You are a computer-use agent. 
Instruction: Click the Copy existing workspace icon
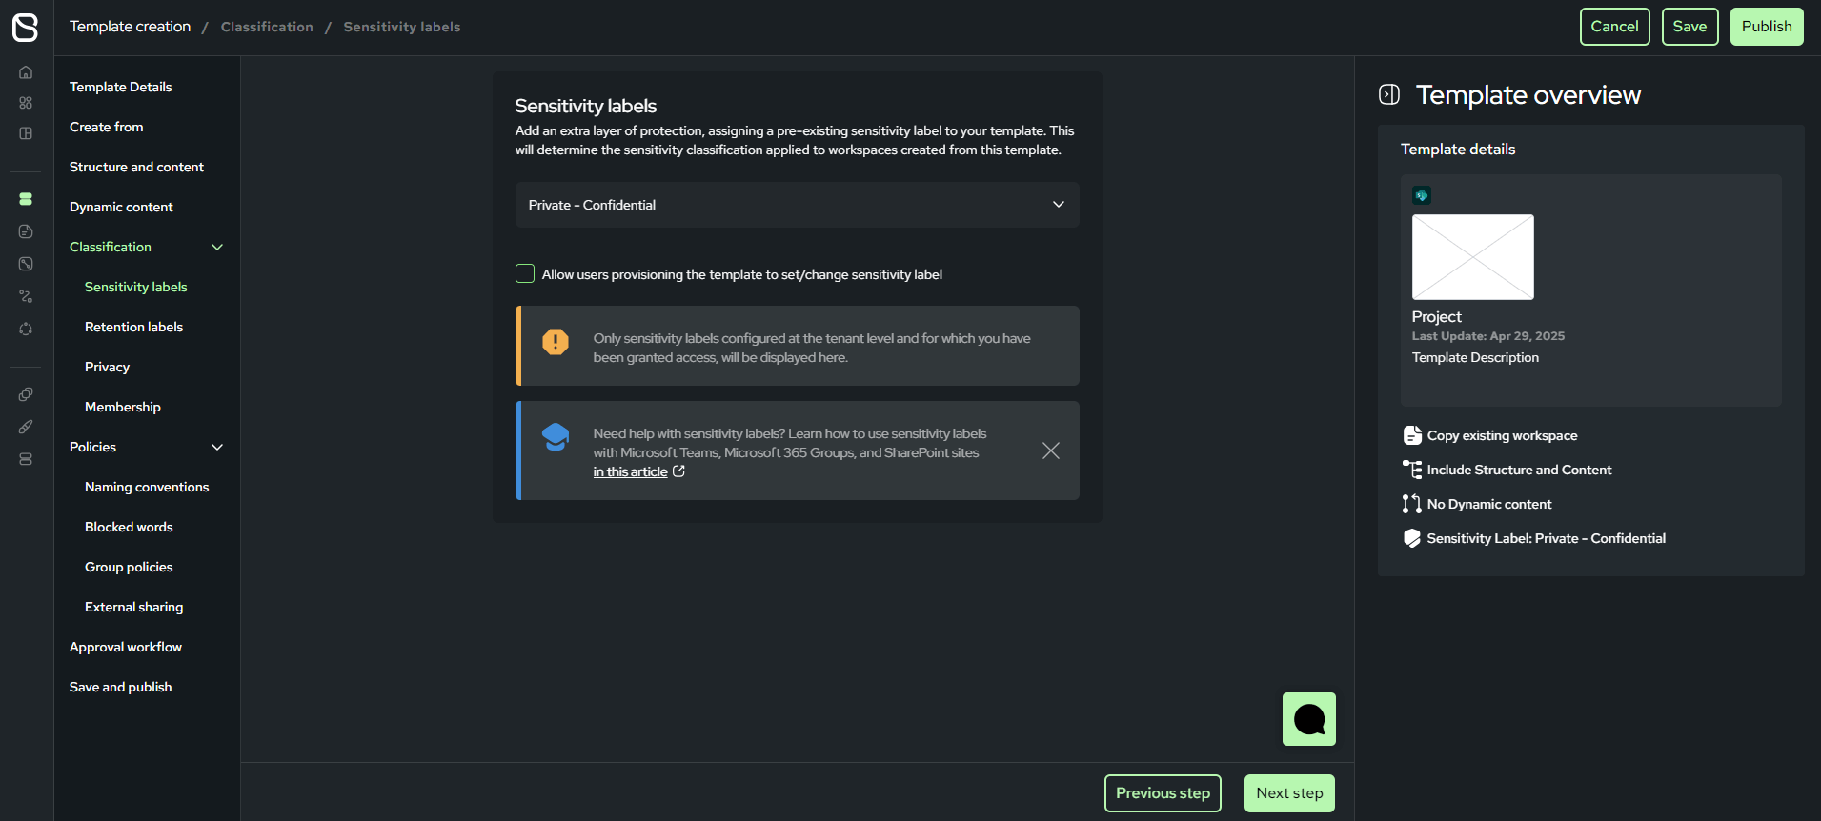tap(1412, 435)
